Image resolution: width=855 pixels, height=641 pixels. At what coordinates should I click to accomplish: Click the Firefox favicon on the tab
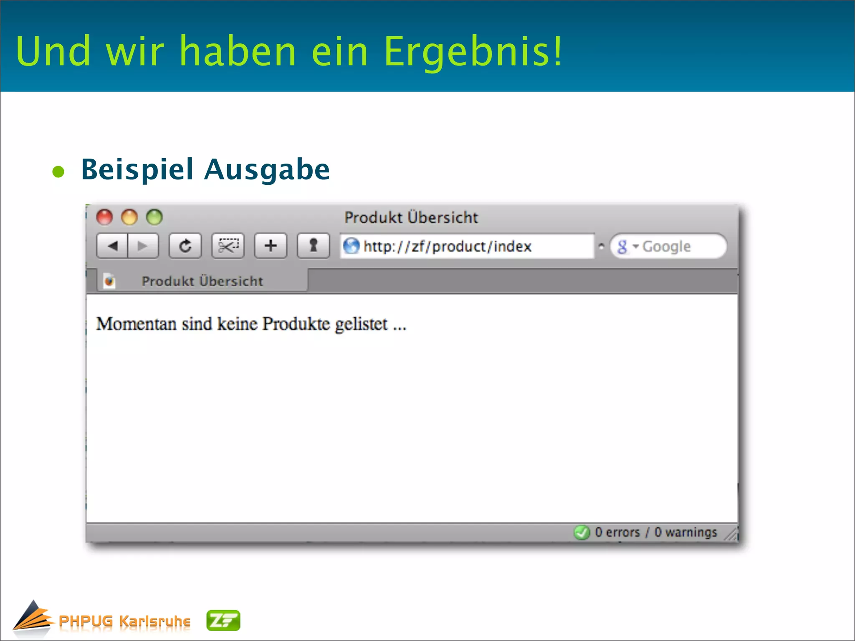click(x=109, y=281)
